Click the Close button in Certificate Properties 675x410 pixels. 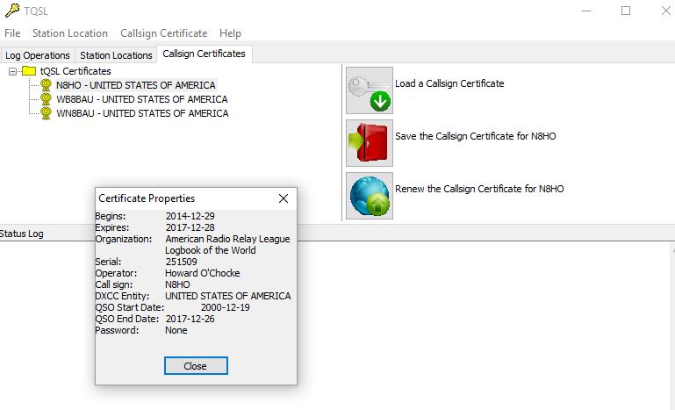(196, 366)
